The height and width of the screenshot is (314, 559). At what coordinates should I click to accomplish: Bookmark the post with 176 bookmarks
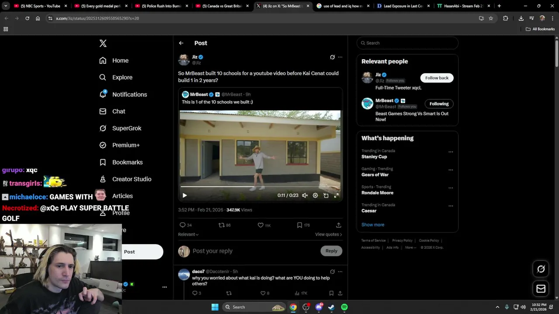click(x=304, y=225)
